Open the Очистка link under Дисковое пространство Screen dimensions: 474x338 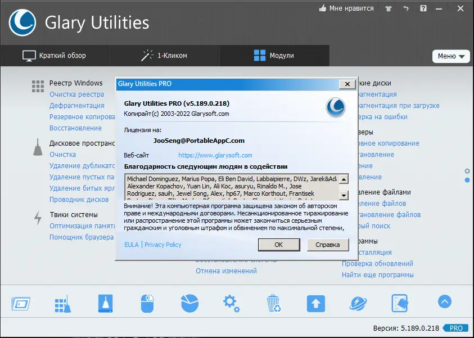pyautogui.click(x=62, y=155)
